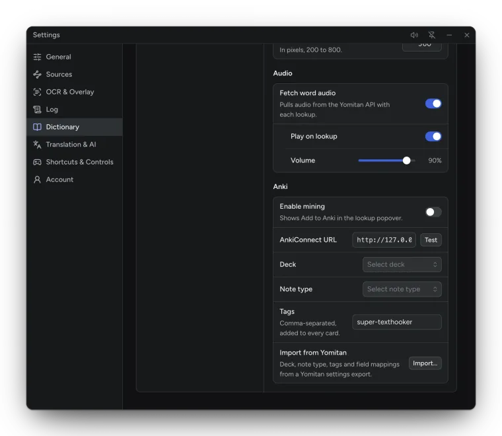Open the Log section
The image size is (502, 436).
pos(75,110)
